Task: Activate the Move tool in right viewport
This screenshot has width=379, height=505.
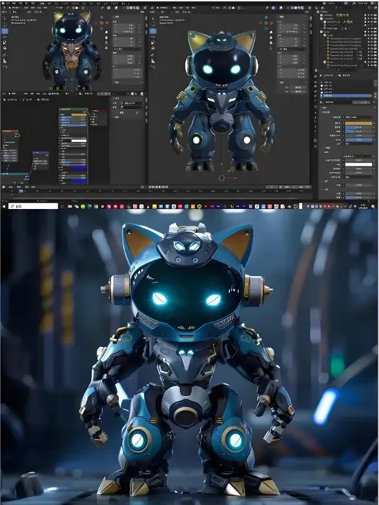Action: click(x=153, y=31)
